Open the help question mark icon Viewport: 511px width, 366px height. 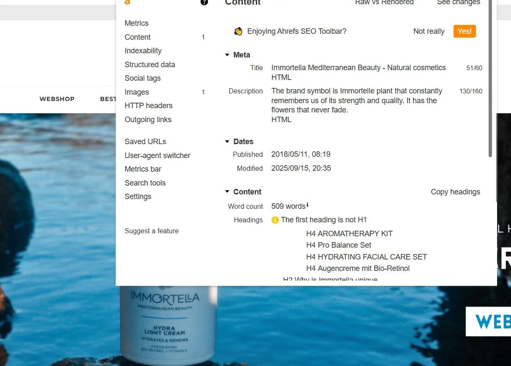[204, 2]
